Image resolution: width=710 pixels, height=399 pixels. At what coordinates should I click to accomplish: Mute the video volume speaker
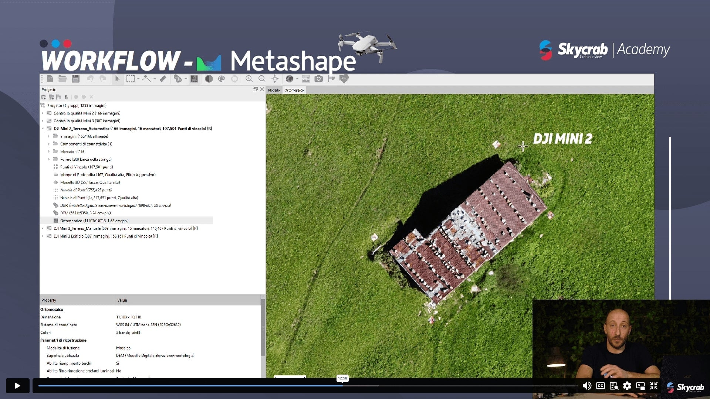click(587, 386)
